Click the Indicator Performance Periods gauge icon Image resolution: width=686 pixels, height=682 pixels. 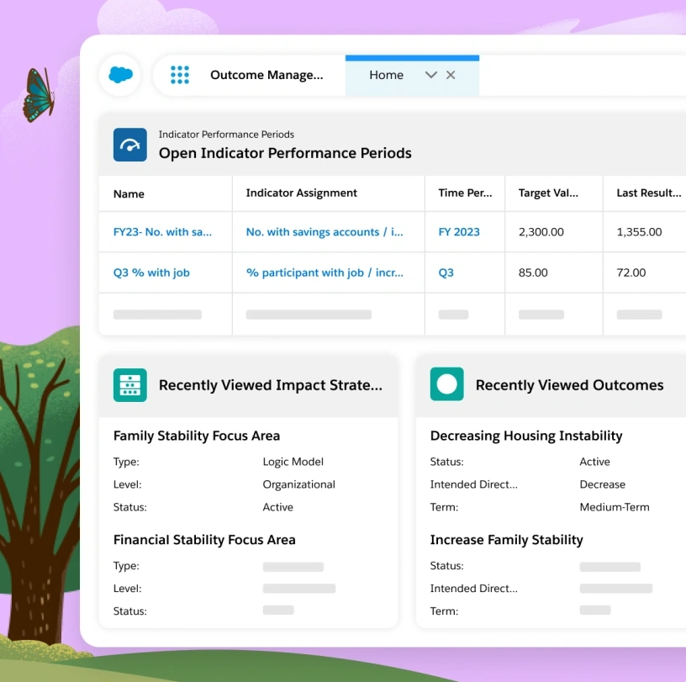tap(130, 145)
